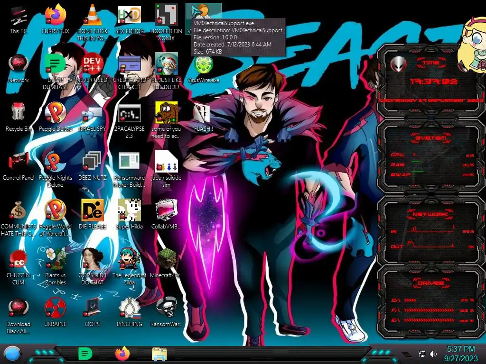Viewport: 486px width, 364px height.
Task: Click the SYSTEM section header
Action: 431,138
